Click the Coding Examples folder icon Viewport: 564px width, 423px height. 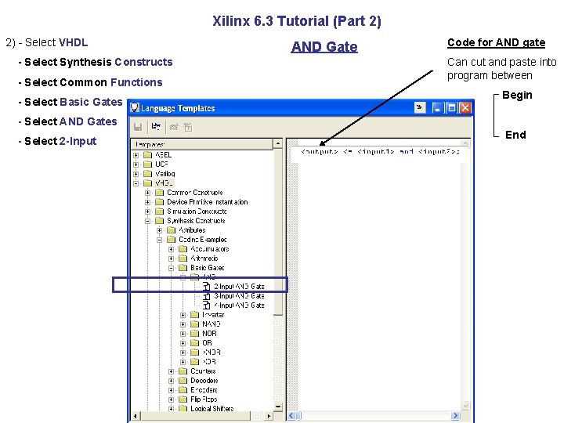click(x=172, y=240)
